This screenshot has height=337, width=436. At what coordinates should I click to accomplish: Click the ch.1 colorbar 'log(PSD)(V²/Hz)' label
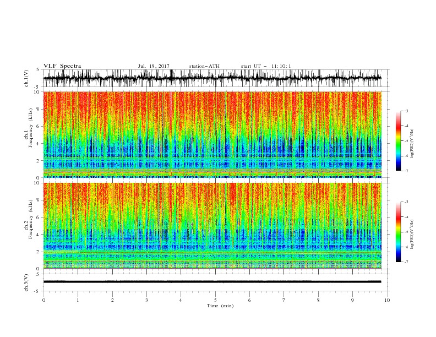[x=412, y=144]
